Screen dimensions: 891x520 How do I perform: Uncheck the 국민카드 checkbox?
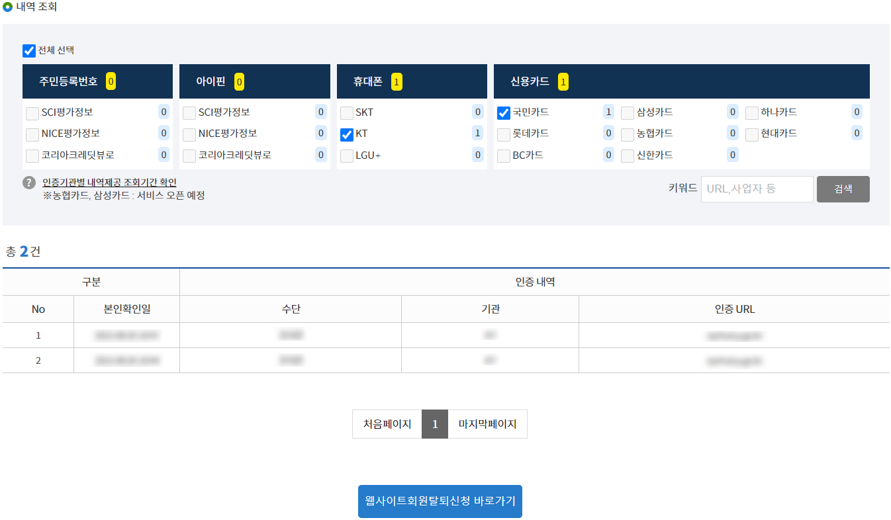tap(504, 113)
